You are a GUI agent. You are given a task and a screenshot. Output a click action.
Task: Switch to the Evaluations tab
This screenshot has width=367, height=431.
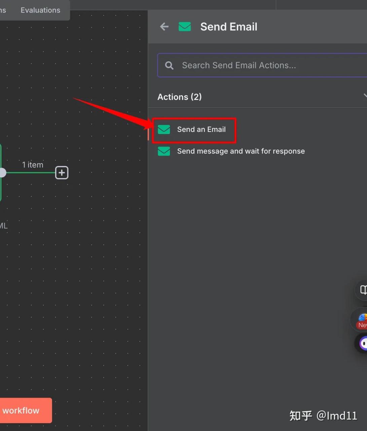pos(40,10)
